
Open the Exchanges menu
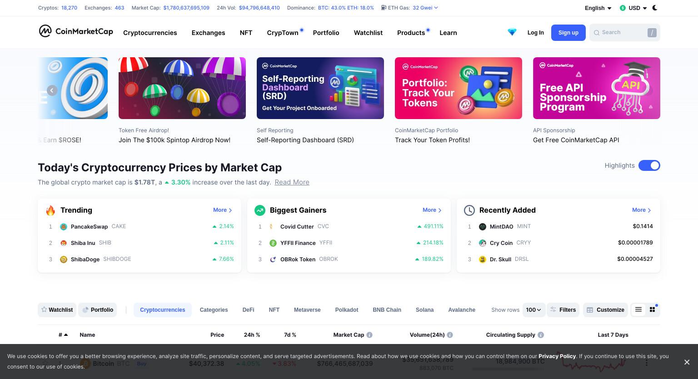pos(208,33)
